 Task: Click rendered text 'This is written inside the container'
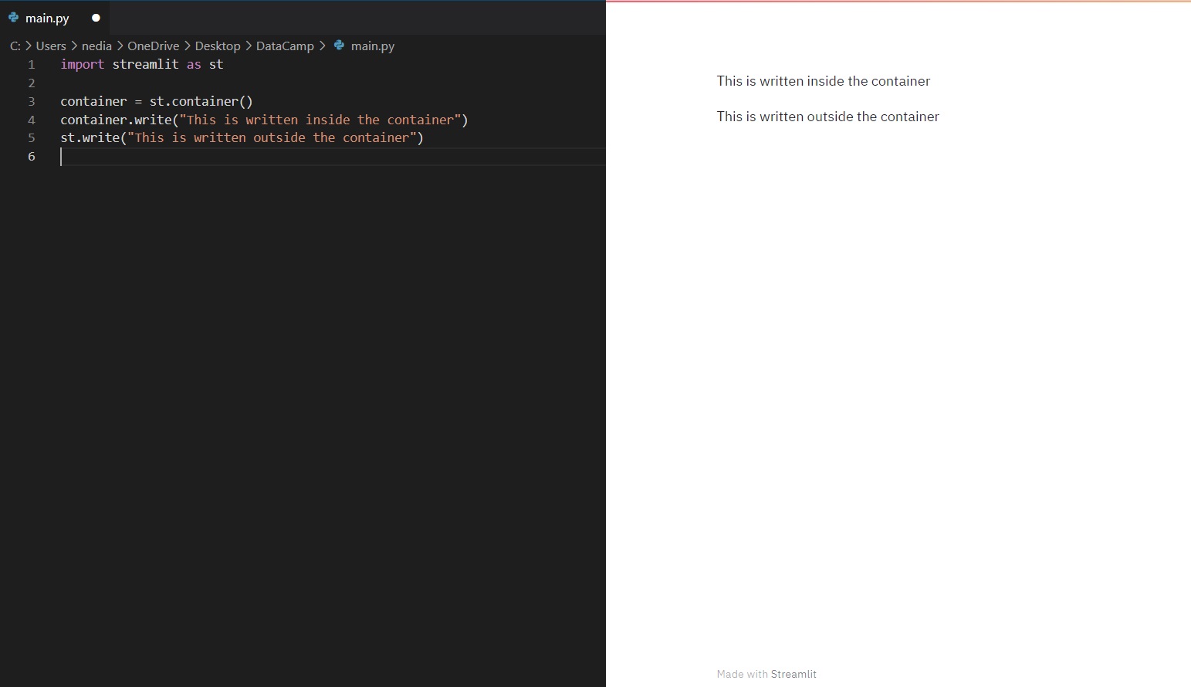[824, 81]
